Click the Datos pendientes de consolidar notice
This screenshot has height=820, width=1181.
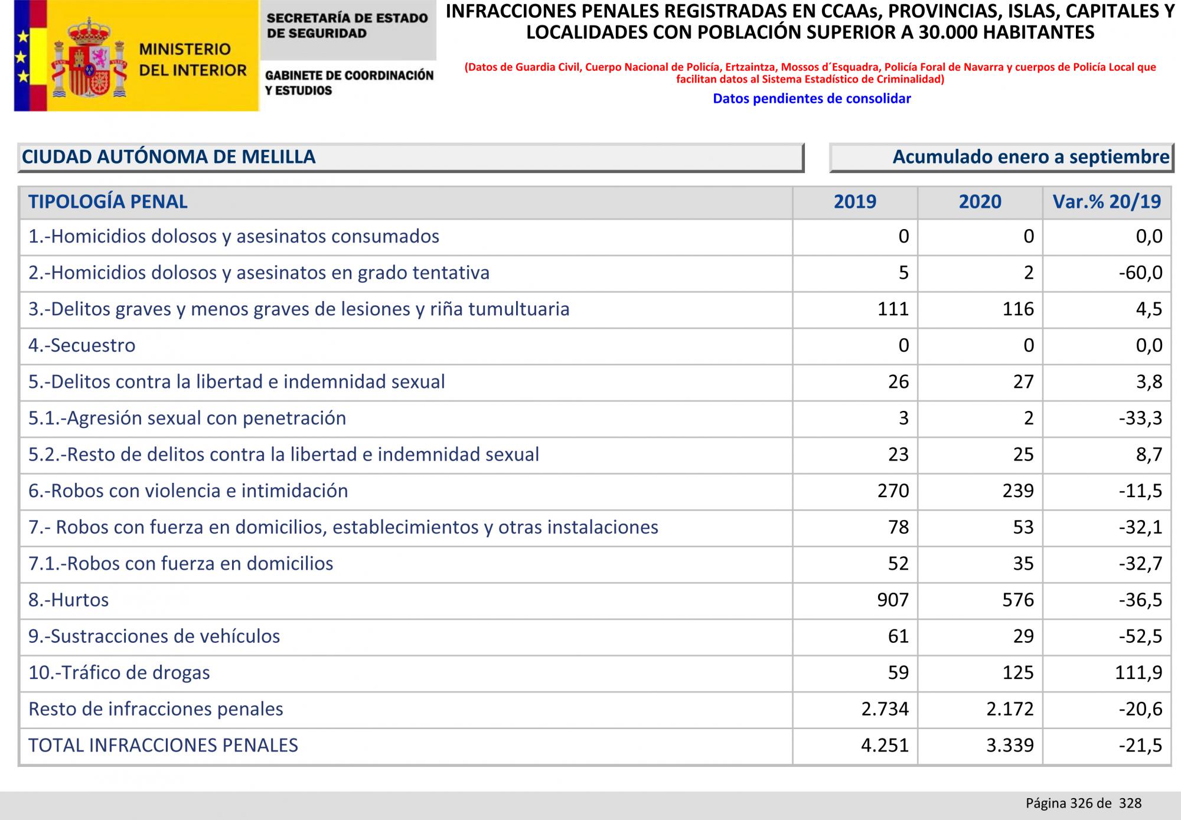(x=812, y=99)
